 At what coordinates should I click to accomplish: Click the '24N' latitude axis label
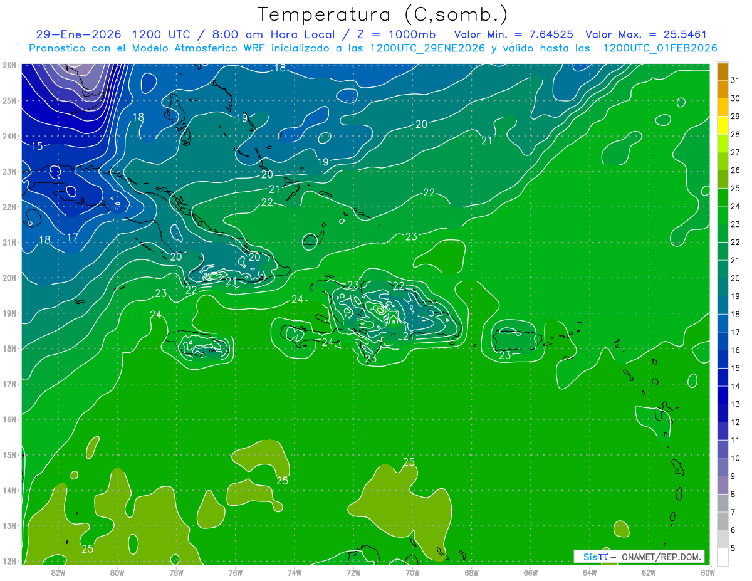9,136
